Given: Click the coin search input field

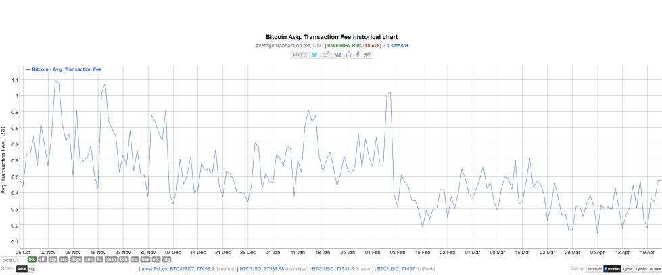Looking at the screenshot, I should (14, 259).
